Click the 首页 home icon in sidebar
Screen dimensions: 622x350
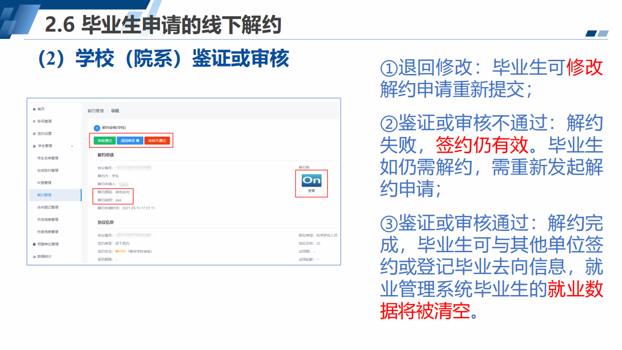click(x=34, y=109)
